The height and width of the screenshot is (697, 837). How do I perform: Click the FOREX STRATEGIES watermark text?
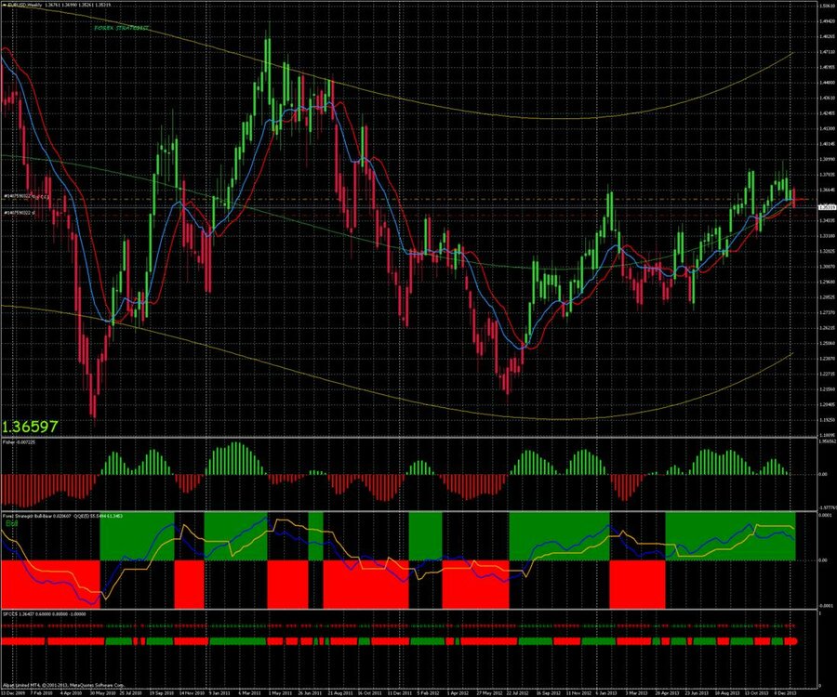point(121,30)
